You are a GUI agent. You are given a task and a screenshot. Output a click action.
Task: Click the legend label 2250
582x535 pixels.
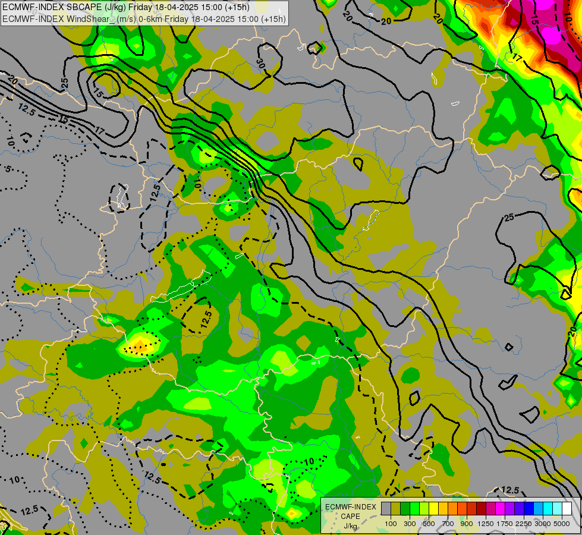click(x=524, y=524)
